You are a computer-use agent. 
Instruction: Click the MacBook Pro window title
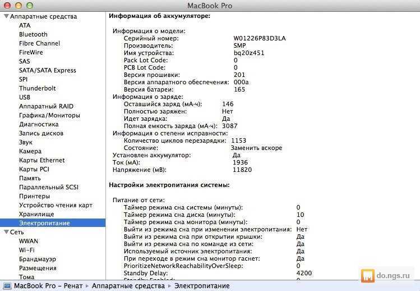210,6
